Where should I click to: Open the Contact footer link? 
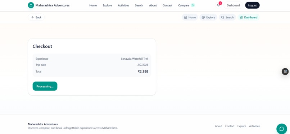[230, 126]
